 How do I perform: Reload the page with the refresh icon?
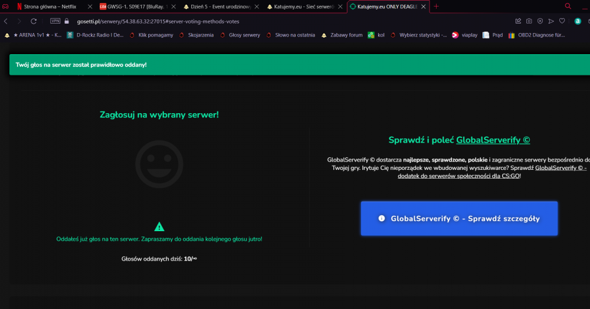34,21
